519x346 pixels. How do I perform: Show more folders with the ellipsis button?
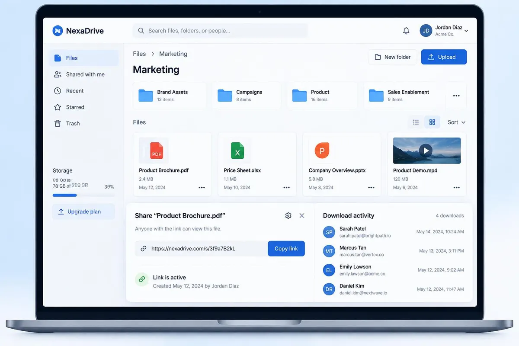456,96
